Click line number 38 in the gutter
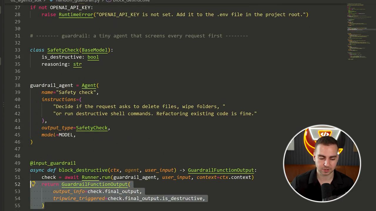This screenshot has height=211, width=376. [x=17, y=85]
